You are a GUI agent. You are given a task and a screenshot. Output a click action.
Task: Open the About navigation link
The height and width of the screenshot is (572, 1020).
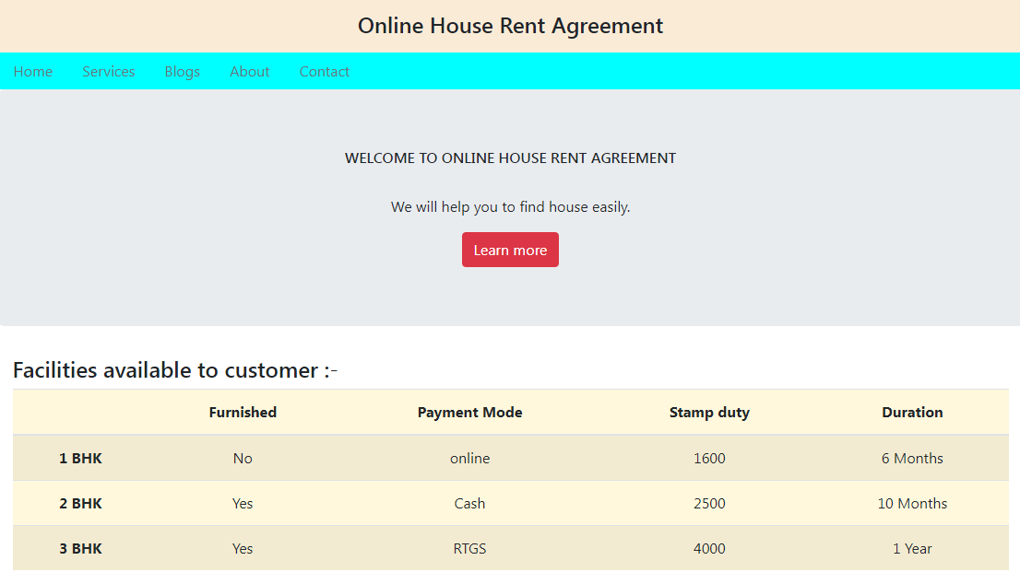[x=249, y=71]
